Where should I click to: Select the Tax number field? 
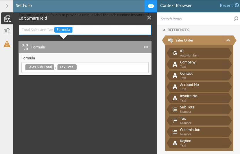[199, 121]
